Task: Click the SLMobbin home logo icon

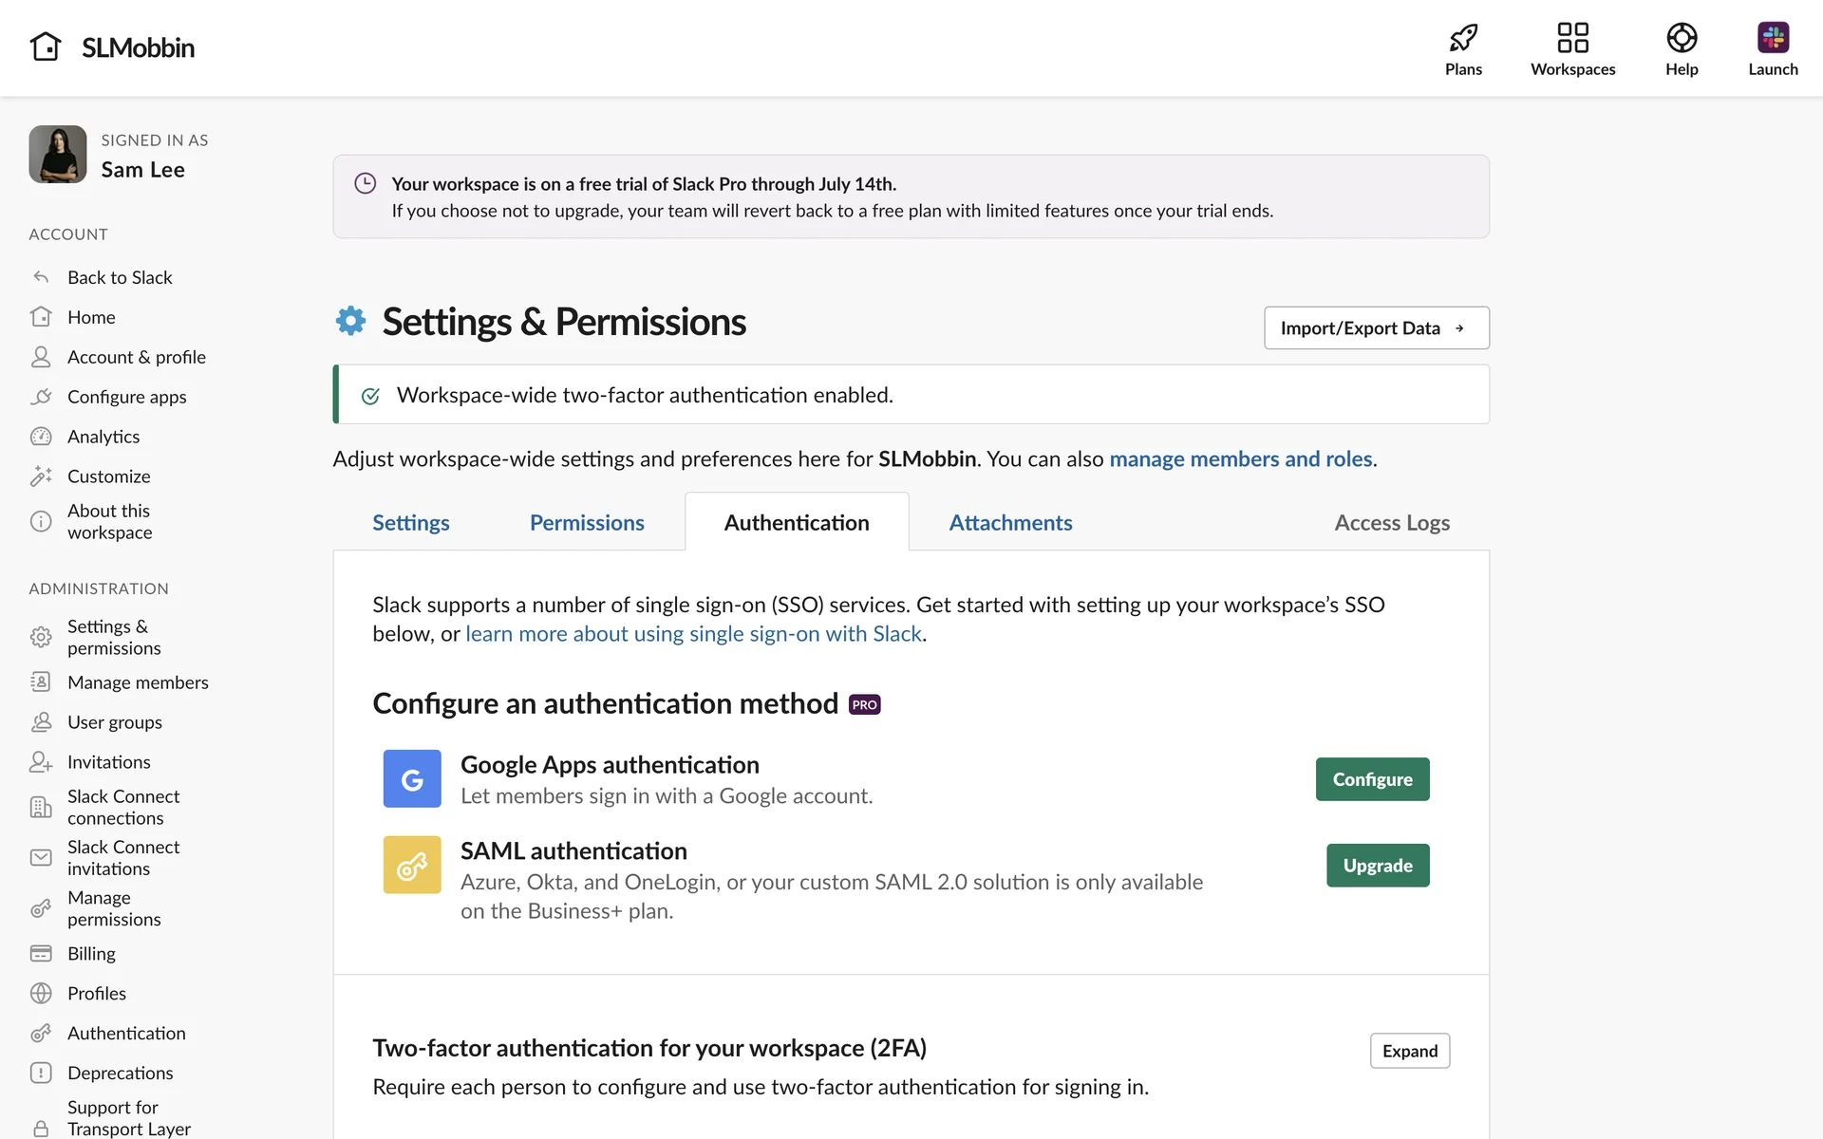Action: [x=46, y=47]
